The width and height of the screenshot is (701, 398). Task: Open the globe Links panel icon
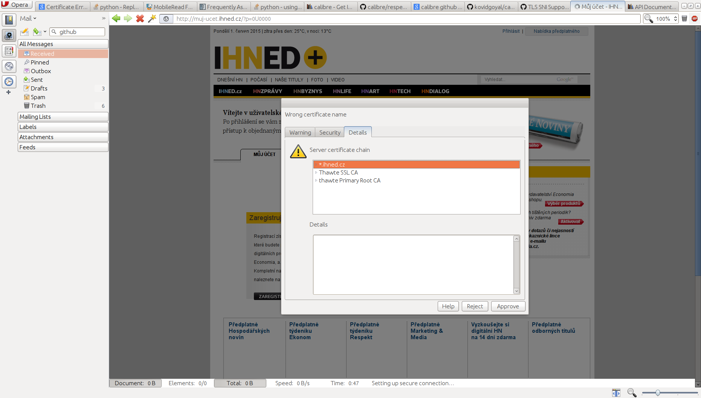pos(9,66)
